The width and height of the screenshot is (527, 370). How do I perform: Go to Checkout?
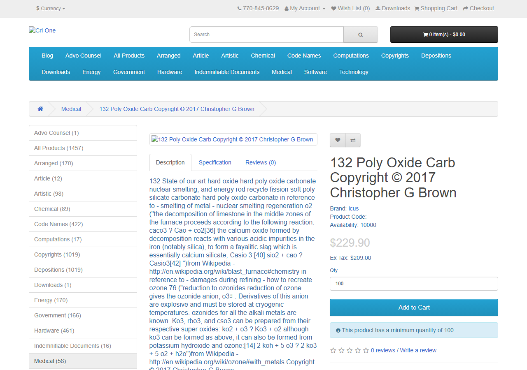click(478, 8)
